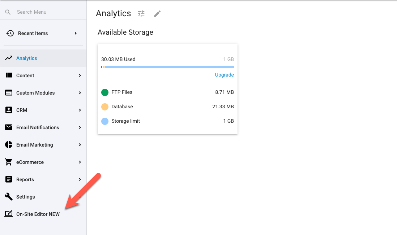Click the Upgrade storage link
The image size is (397, 235).
click(x=224, y=75)
